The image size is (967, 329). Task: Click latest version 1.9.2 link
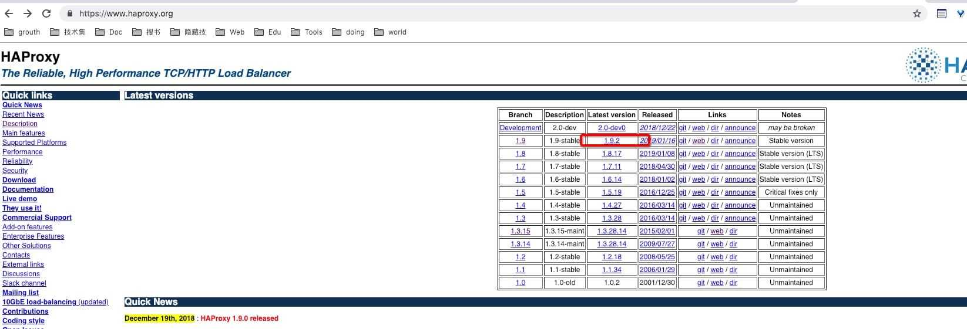(612, 141)
